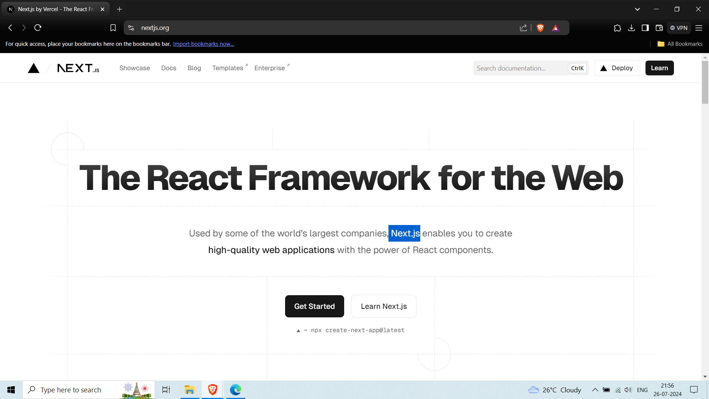
Task: Open Brave Wallet icon
Action: point(659,28)
